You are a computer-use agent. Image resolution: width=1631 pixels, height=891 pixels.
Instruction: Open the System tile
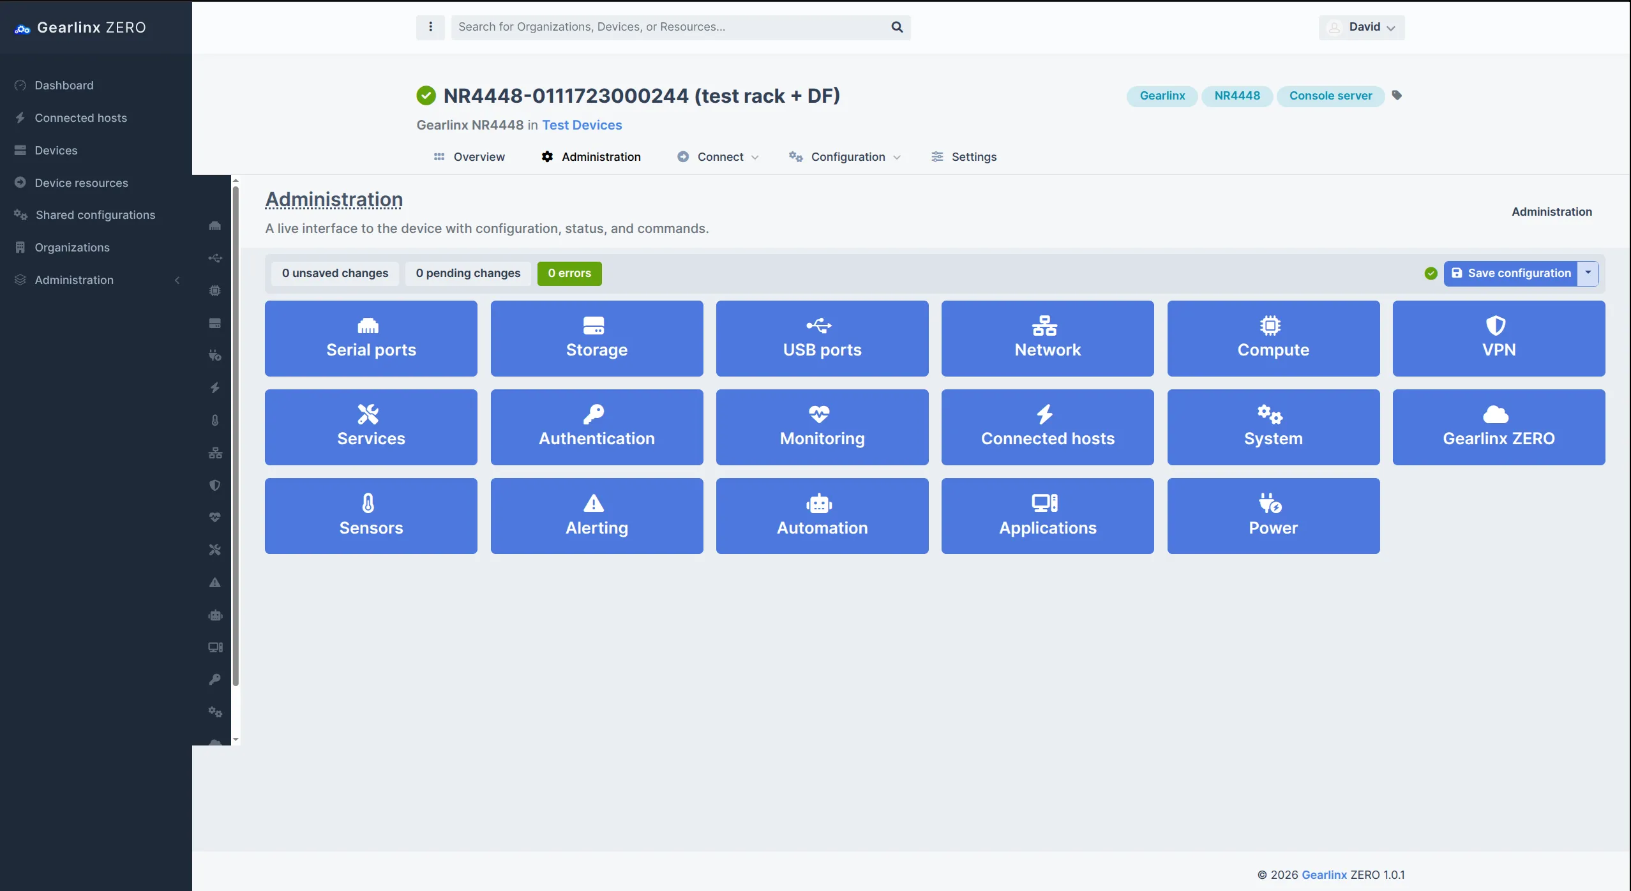1274,427
